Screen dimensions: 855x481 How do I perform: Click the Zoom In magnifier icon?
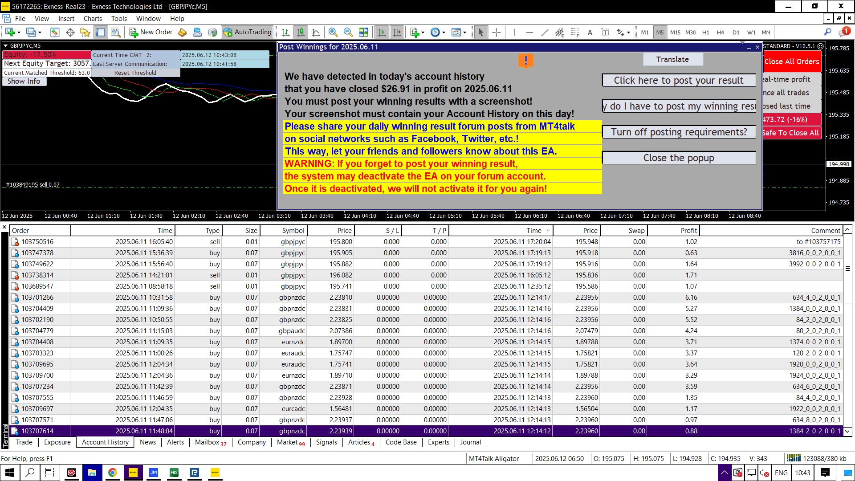click(x=333, y=32)
